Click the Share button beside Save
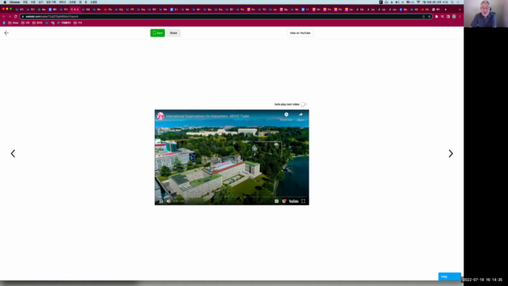 (174, 33)
